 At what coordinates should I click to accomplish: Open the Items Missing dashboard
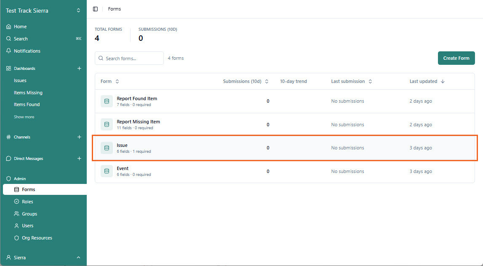coord(28,93)
